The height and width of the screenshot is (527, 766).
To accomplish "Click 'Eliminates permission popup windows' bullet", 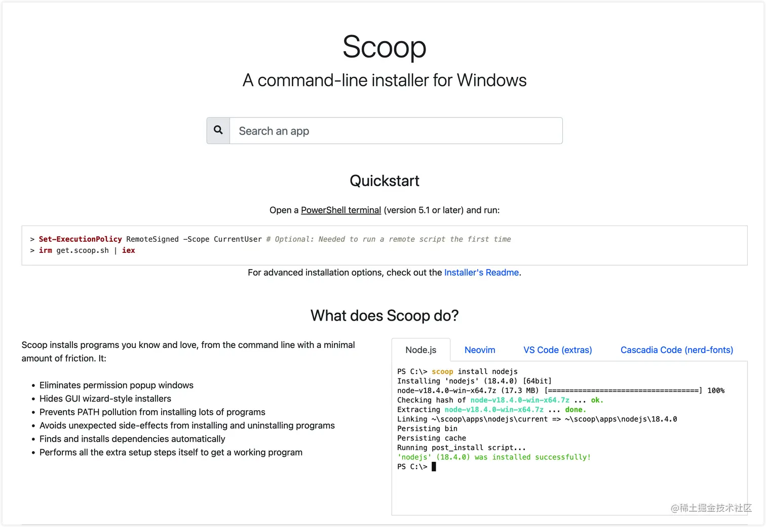I will 117,385.
